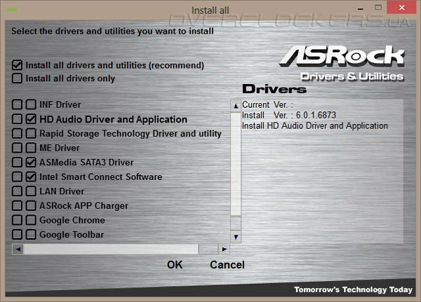Click the horizontal scrollbar thumb under driver list

pos(111,249)
